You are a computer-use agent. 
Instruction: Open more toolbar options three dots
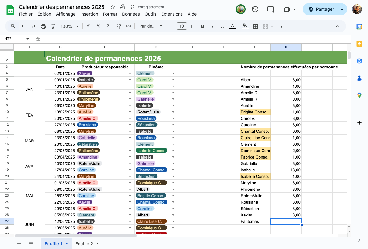click(x=282, y=26)
